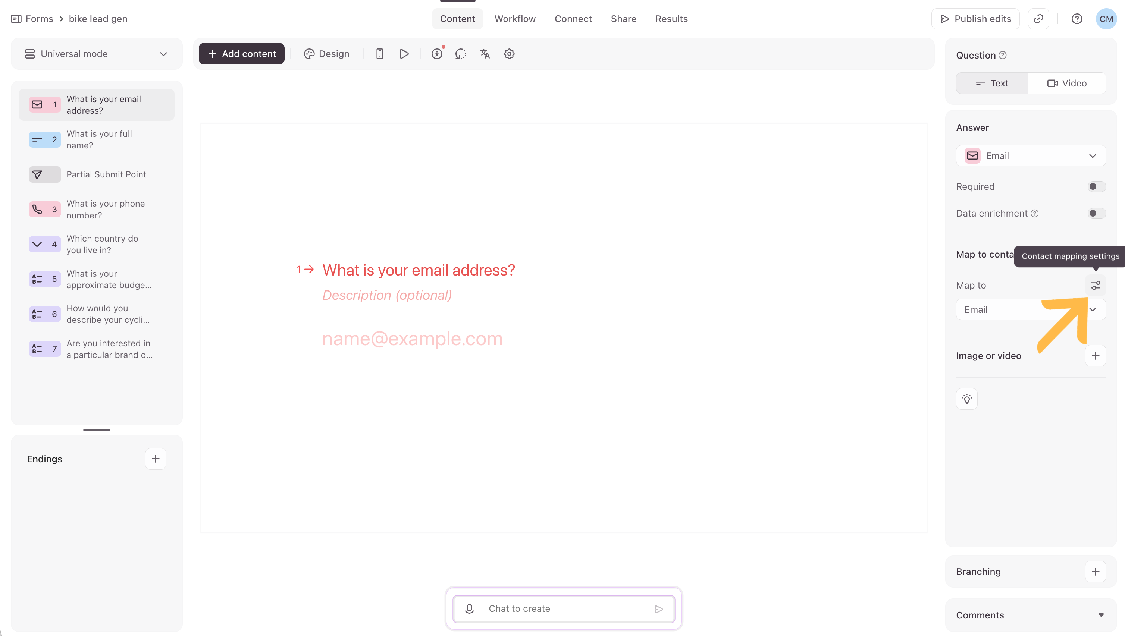Click the Publish edits button

[975, 19]
